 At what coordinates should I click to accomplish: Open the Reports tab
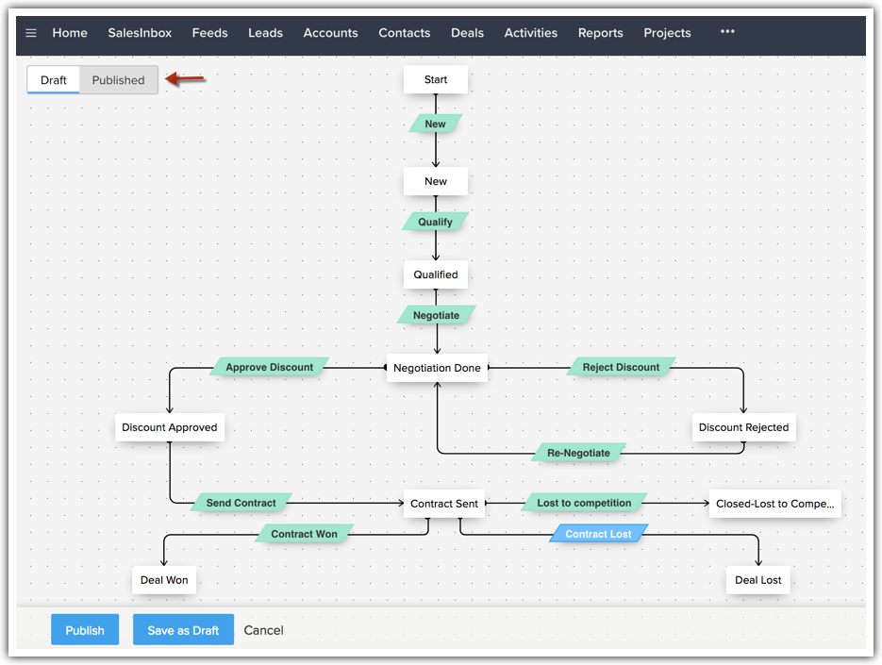point(600,33)
